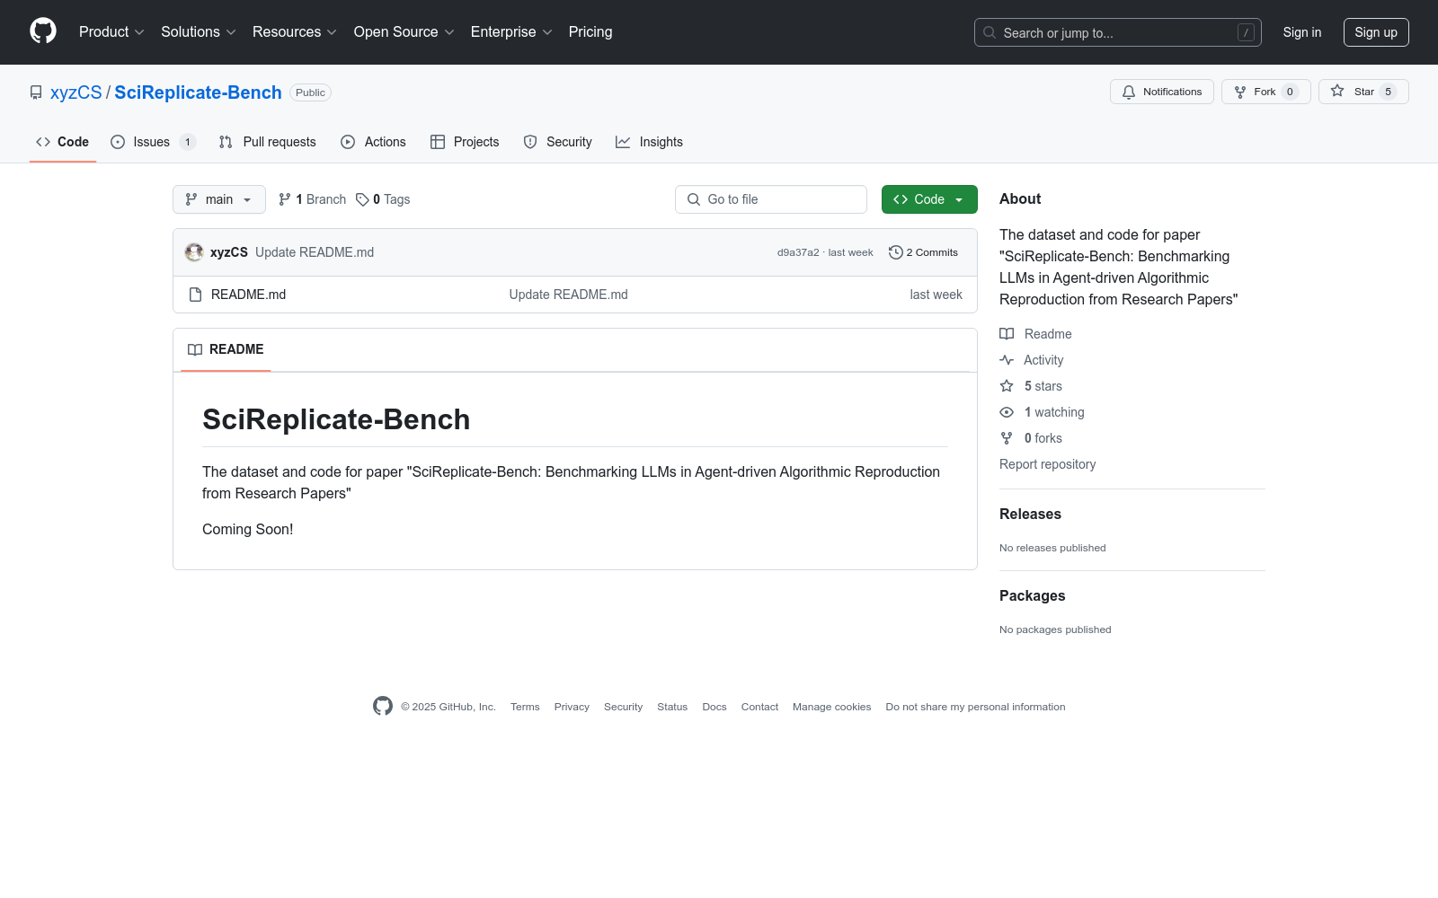This screenshot has width=1438, height=898.
Task: Open the main branch selector dropdown
Action: pos(219,199)
